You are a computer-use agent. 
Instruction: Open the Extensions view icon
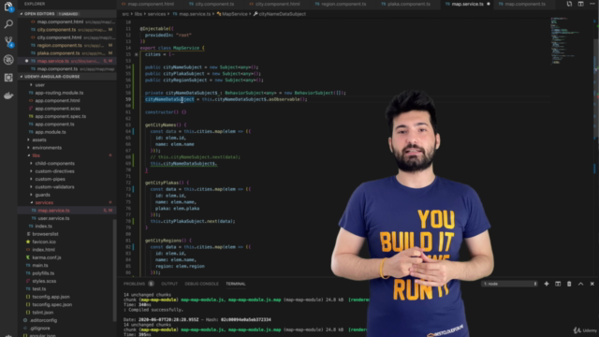[x=8, y=78]
